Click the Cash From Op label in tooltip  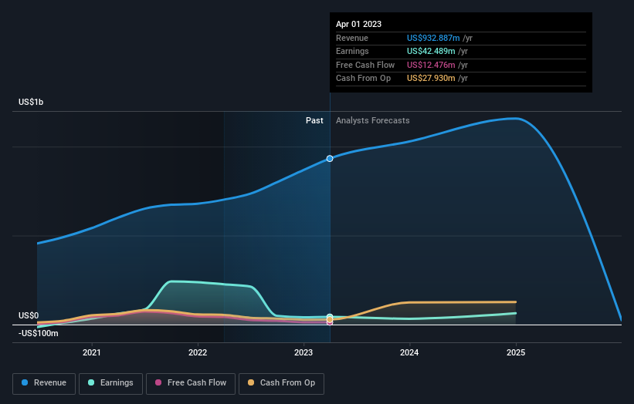click(363, 79)
